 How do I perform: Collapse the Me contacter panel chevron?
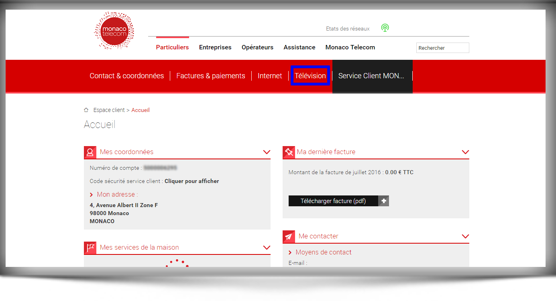[x=465, y=236]
